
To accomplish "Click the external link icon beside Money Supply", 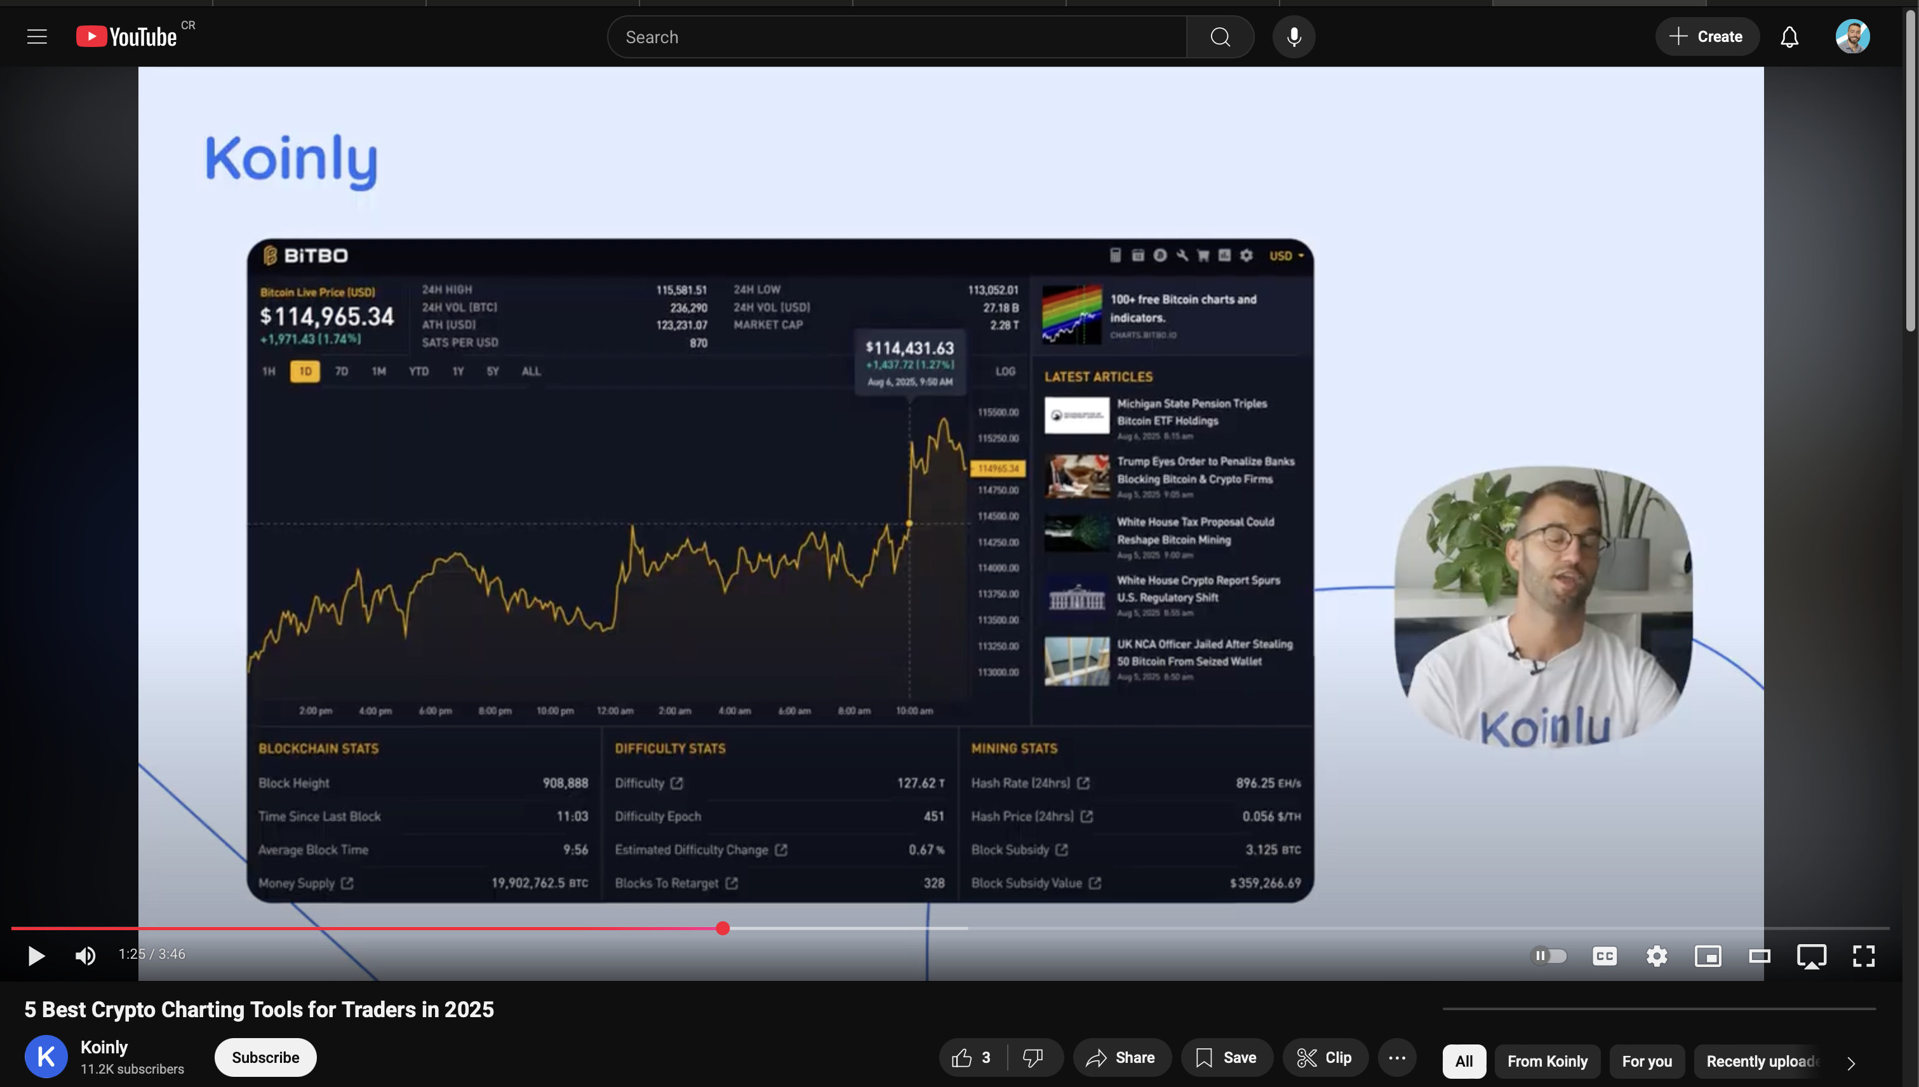I will coord(347,883).
